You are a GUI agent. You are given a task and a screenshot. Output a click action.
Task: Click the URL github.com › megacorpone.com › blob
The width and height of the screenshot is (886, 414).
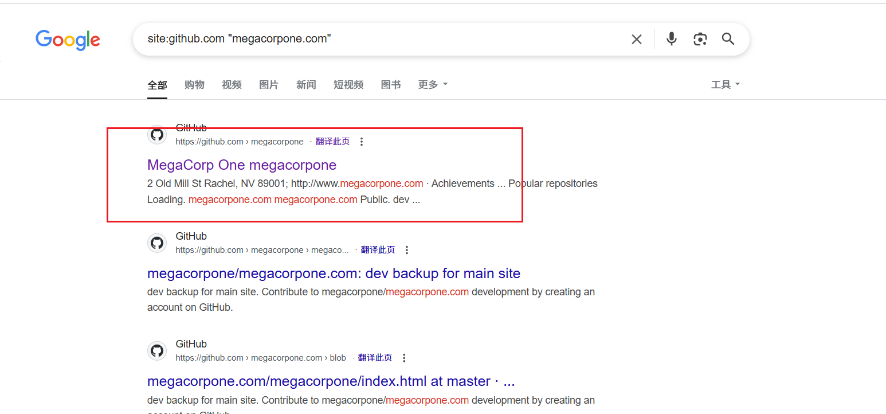[x=261, y=358]
